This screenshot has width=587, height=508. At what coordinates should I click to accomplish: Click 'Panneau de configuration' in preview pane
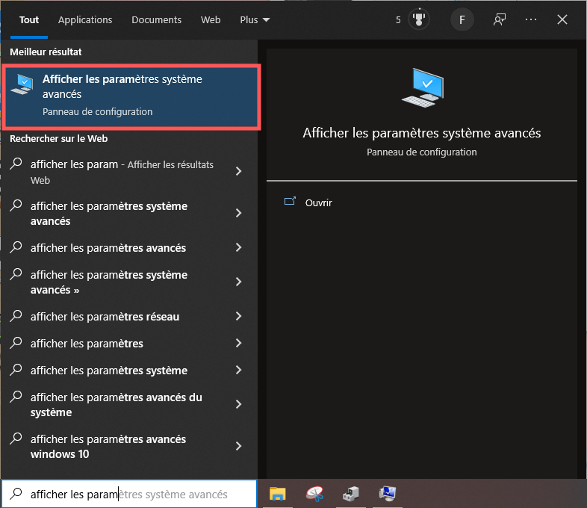tap(421, 152)
